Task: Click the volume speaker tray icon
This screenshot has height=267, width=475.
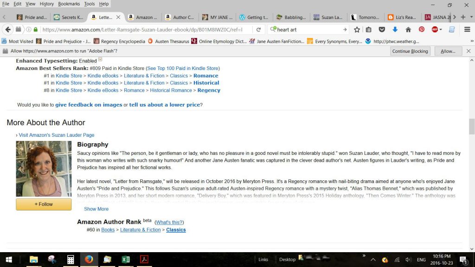Action: pos(408,260)
